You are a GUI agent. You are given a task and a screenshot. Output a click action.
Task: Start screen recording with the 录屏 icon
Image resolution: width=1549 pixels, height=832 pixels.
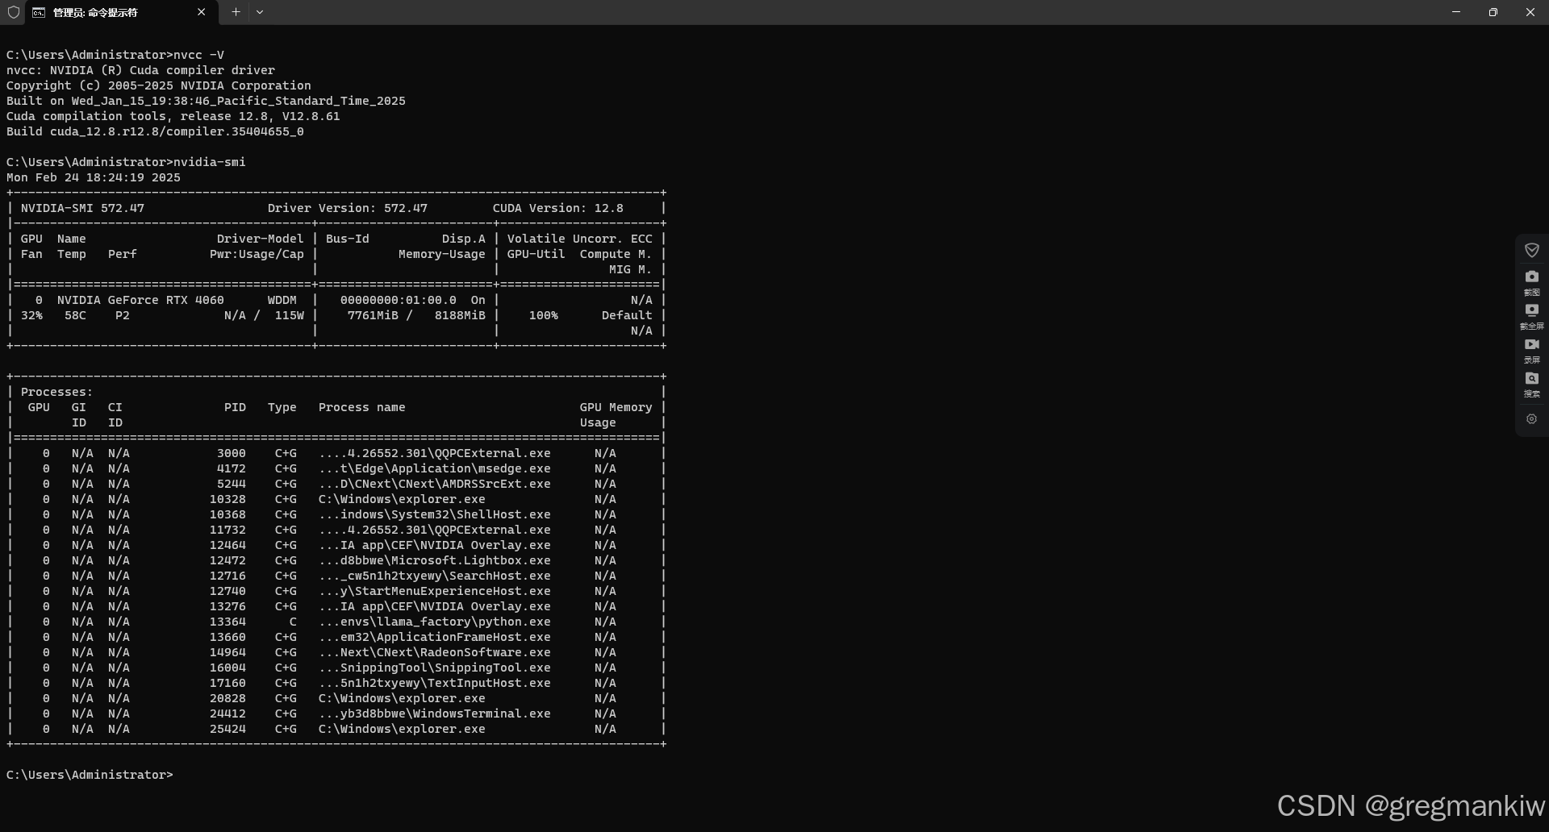coord(1531,344)
